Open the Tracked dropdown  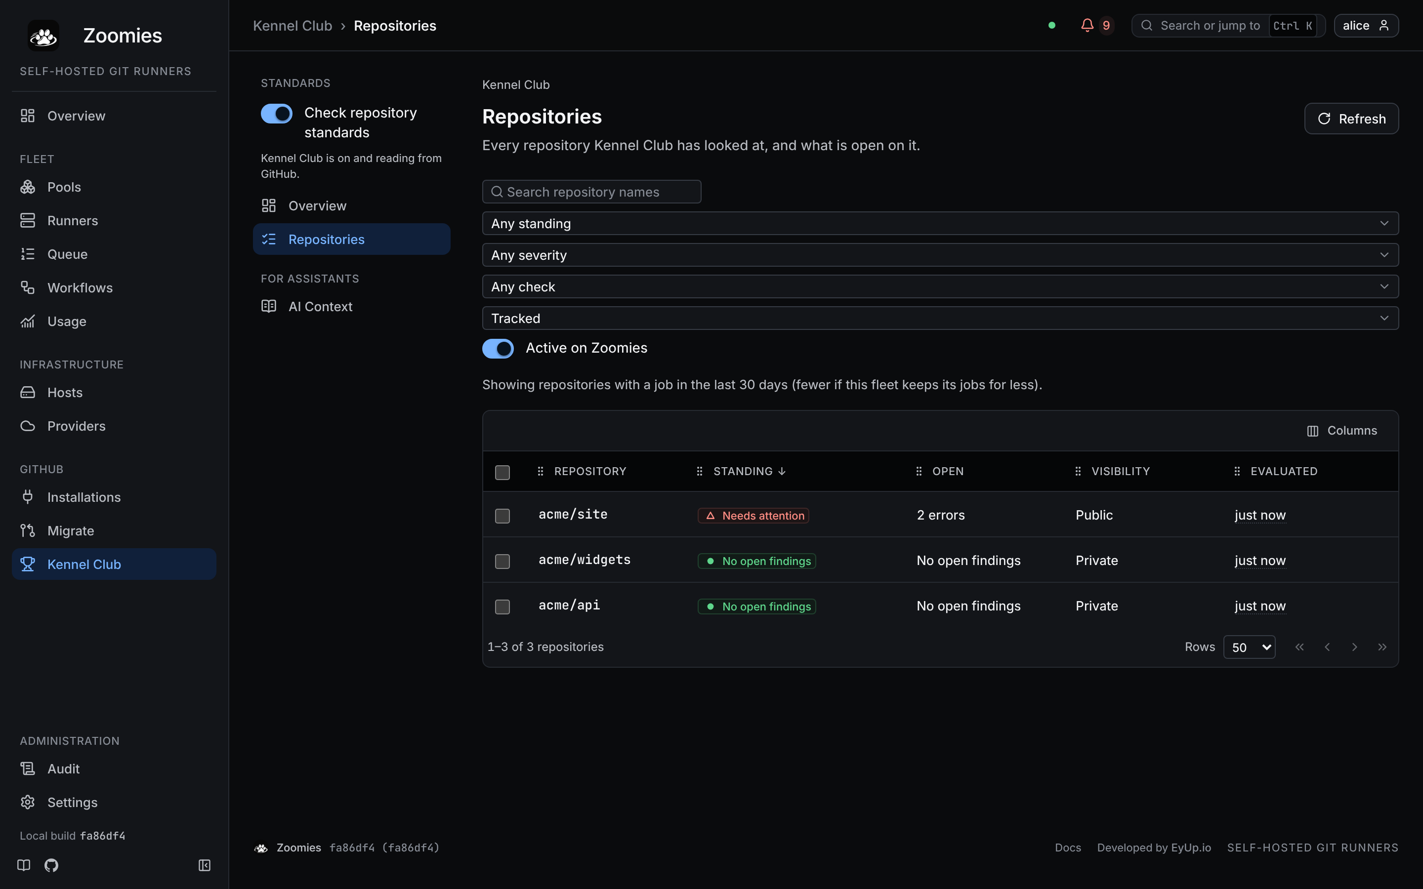pyautogui.click(x=940, y=318)
